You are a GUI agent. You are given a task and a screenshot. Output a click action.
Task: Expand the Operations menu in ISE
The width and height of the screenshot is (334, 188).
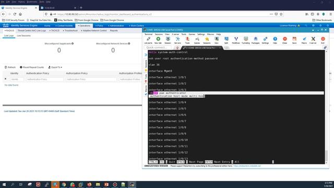(84, 26)
